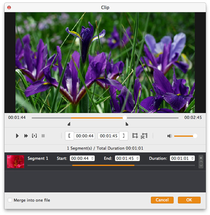Click Segment 1 Duration stepper arrows
This screenshot has width=210, height=215.
(x=192, y=158)
